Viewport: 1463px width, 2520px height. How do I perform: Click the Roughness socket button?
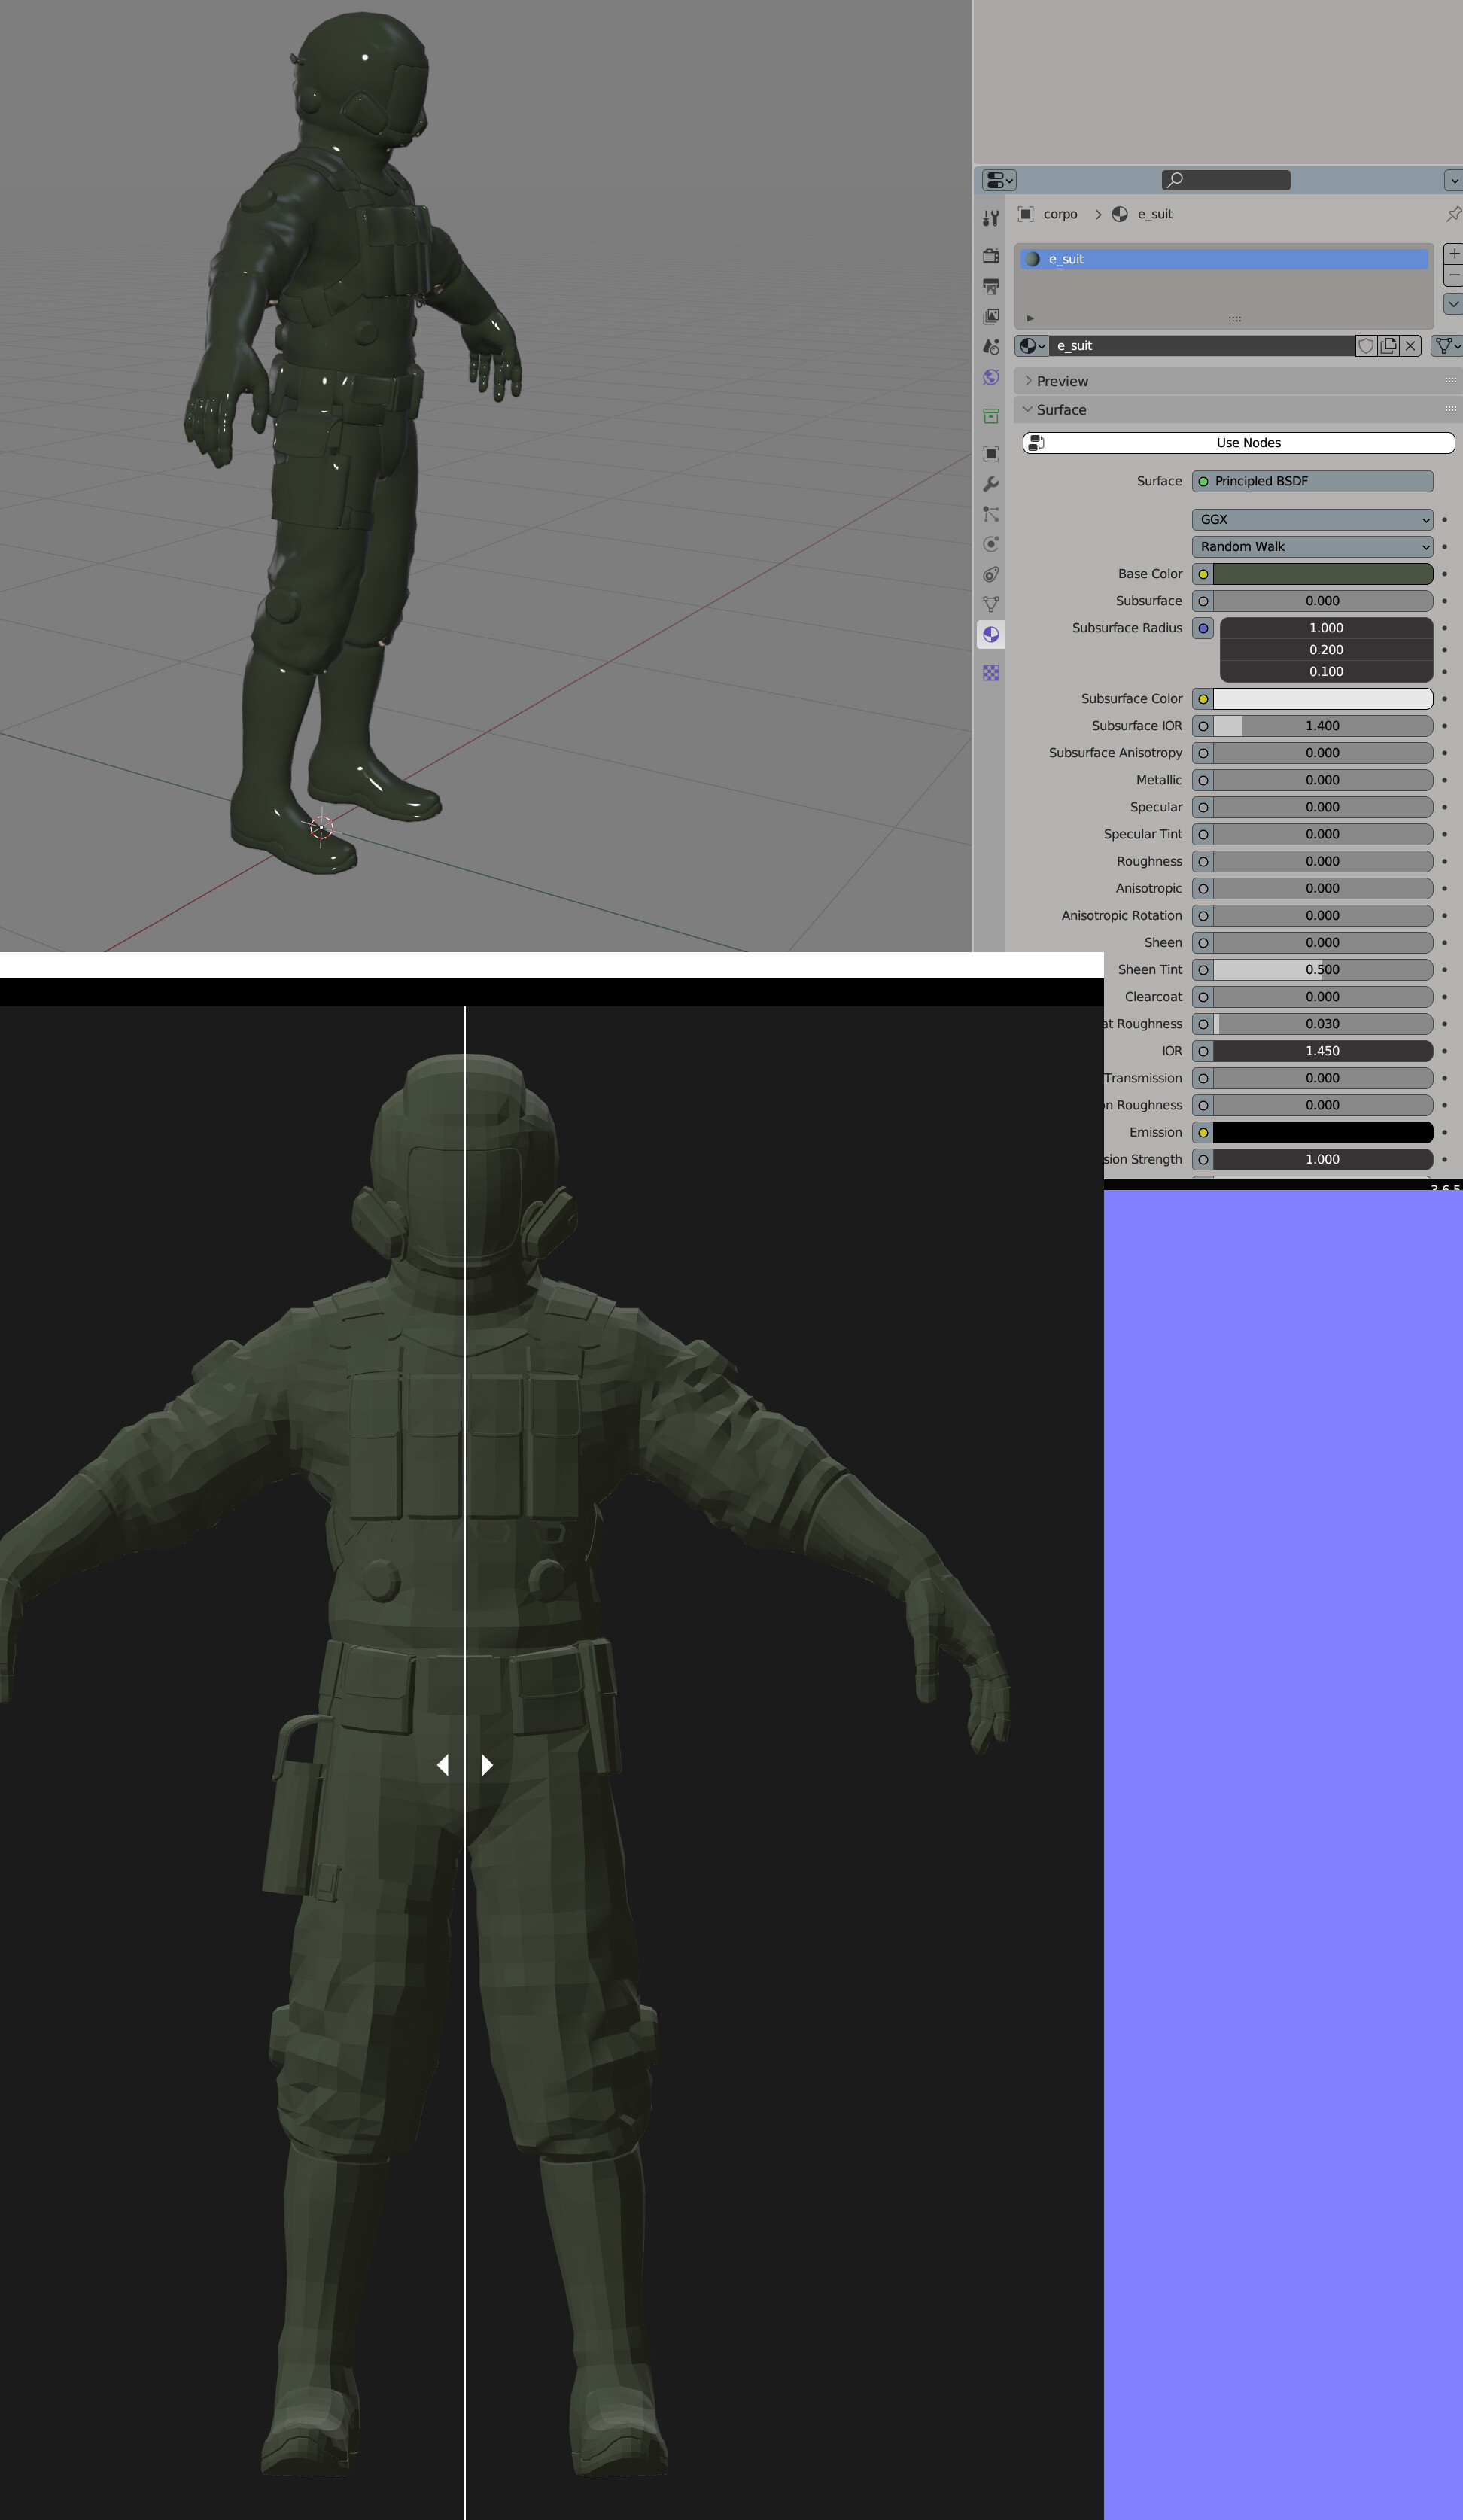1203,861
